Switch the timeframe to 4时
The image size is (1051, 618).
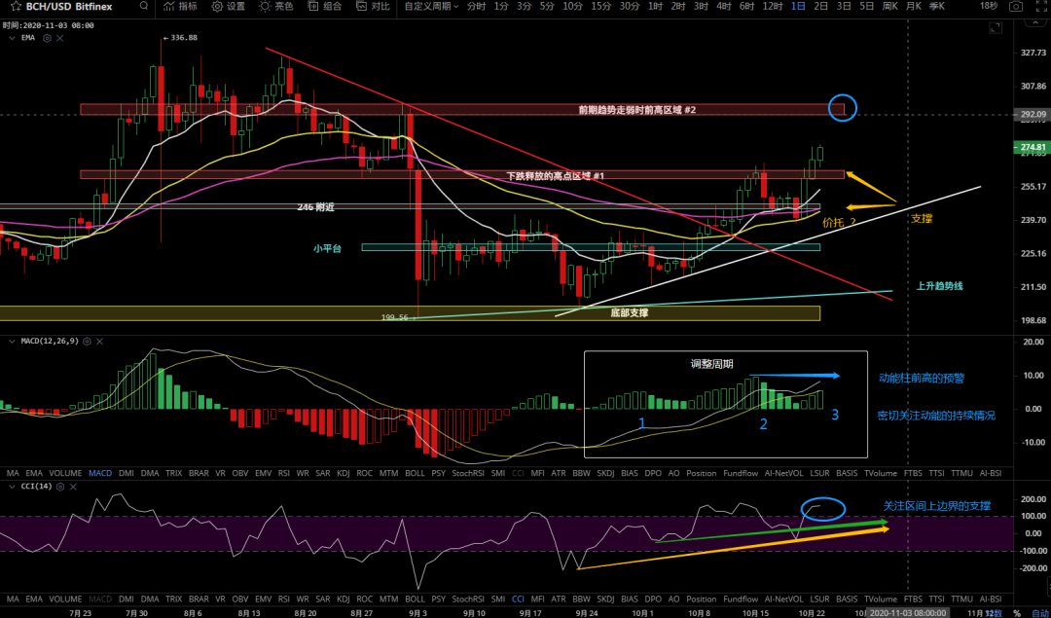click(x=723, y=7)
